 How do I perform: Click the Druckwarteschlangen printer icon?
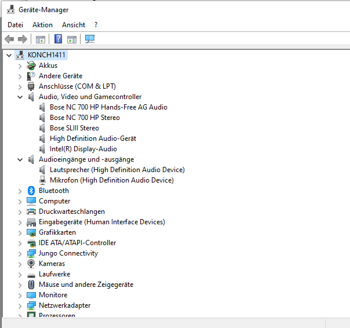tap(31, 212)
